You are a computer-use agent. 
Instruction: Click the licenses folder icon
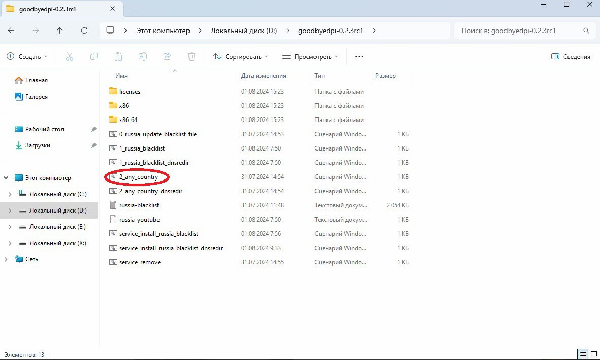[113, 91]
